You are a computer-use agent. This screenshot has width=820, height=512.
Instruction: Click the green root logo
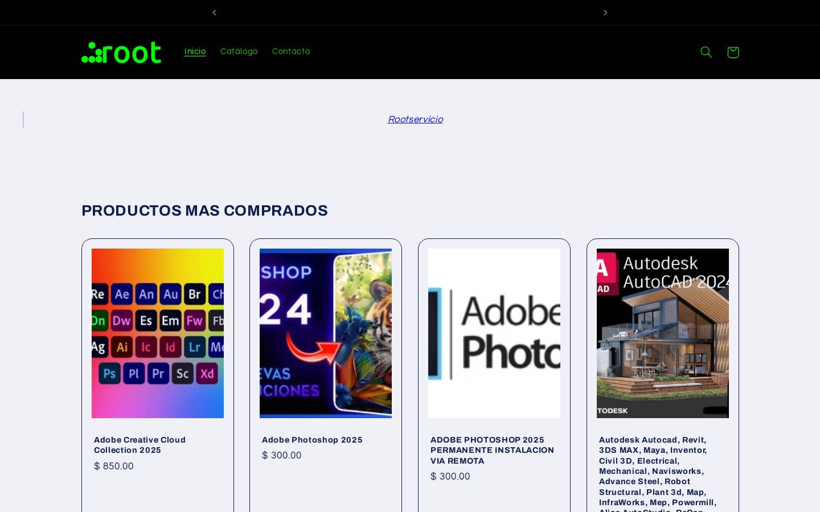pos(121,52)
